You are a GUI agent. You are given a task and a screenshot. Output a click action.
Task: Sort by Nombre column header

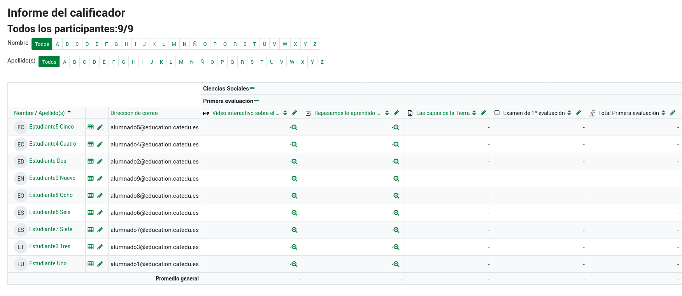(x=24, y=113)
